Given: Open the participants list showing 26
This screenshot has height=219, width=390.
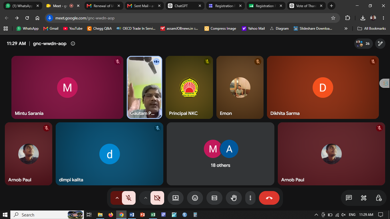Looking at the screenshot, I should (363, 44).
